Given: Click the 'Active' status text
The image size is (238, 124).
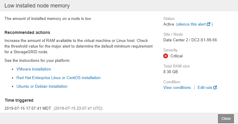Looking at the screenshot, I should pyautogui.click(x=169, y=24).
